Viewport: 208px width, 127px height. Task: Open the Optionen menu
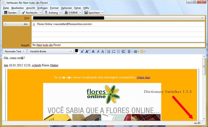click(x=66, y=8)
